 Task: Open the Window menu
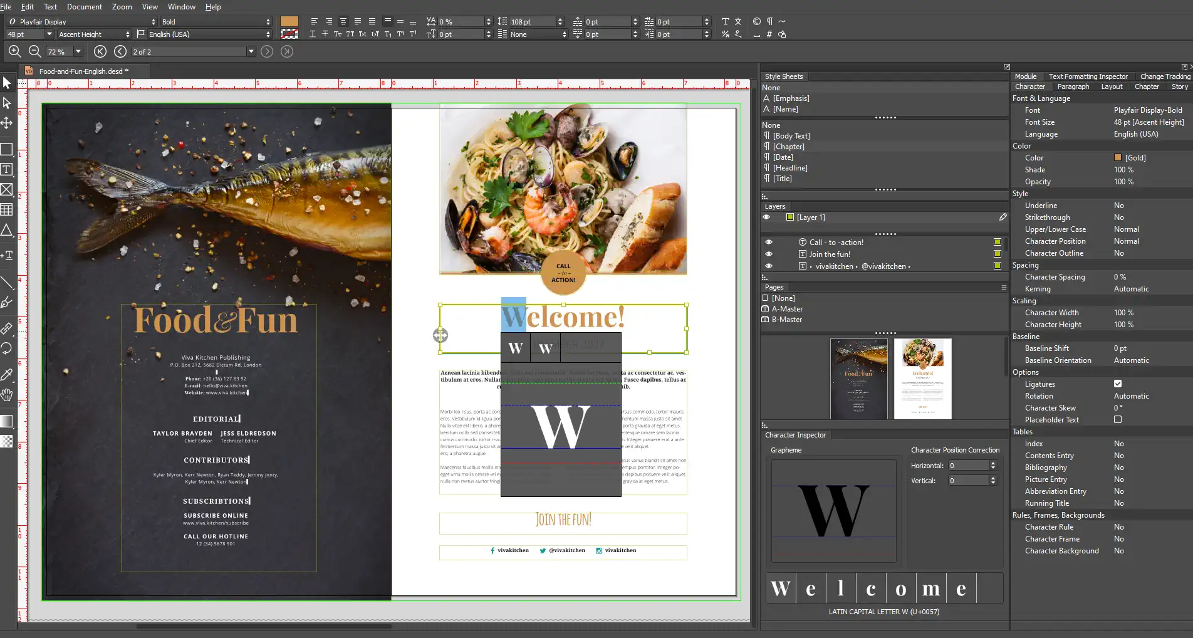click(x=181, y=7)
